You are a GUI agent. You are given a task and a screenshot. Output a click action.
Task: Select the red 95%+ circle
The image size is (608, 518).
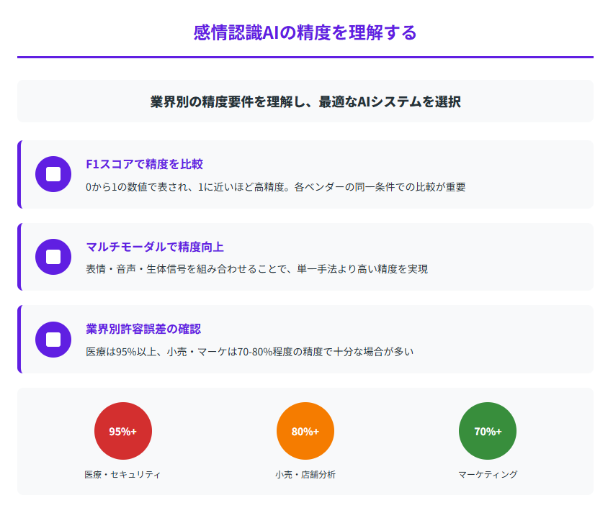pyautogui.click(x=122, y=431)
